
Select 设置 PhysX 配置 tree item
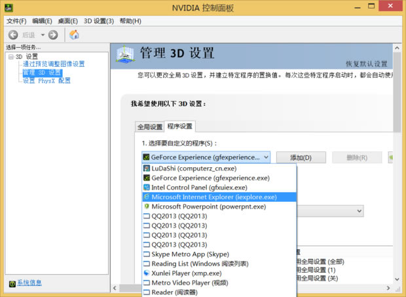tap(46, 81)
